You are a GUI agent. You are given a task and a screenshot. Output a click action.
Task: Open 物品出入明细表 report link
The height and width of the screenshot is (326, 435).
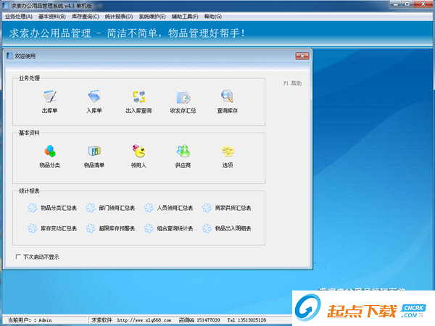point(233,228)
